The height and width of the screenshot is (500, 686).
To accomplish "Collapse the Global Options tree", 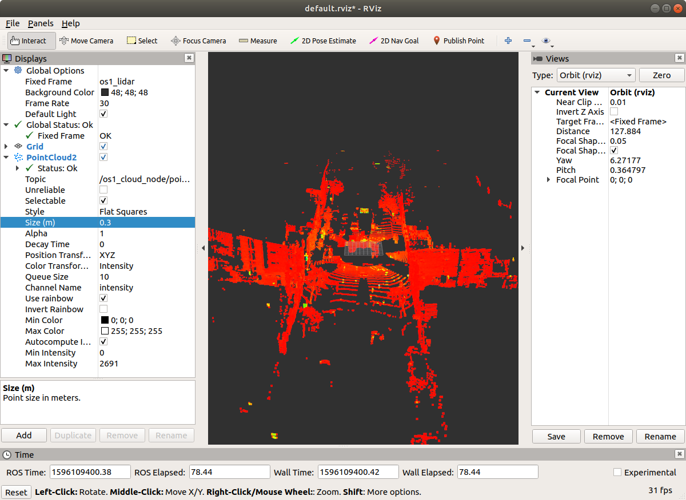I will click(x=6, y=70).
